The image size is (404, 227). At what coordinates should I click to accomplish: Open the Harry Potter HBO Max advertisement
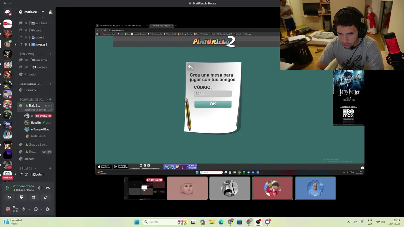[348, 98]
